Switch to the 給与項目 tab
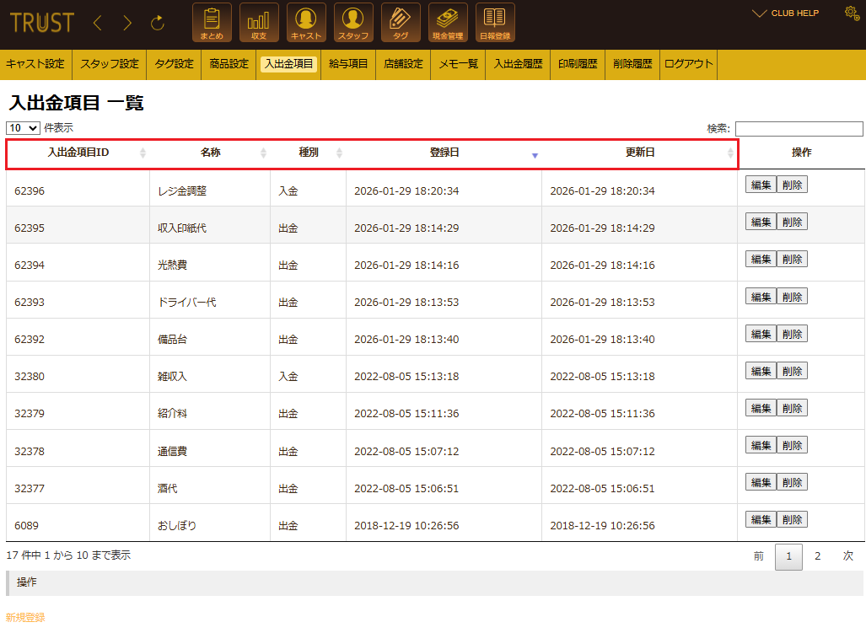 [348, 64]
